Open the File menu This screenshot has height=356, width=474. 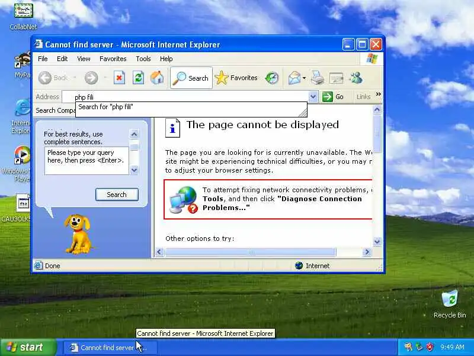point(43,59)
